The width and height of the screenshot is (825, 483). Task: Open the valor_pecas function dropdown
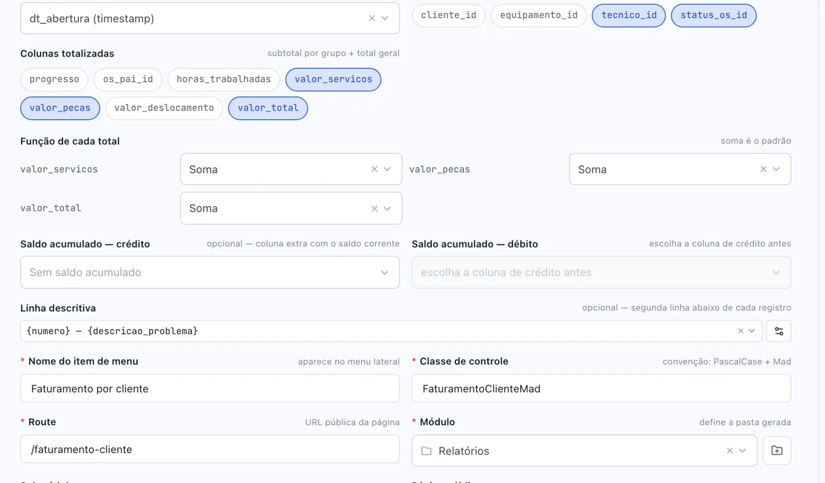[776, 169]
